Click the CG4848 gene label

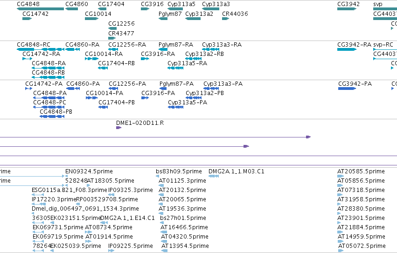click(28, 4)
